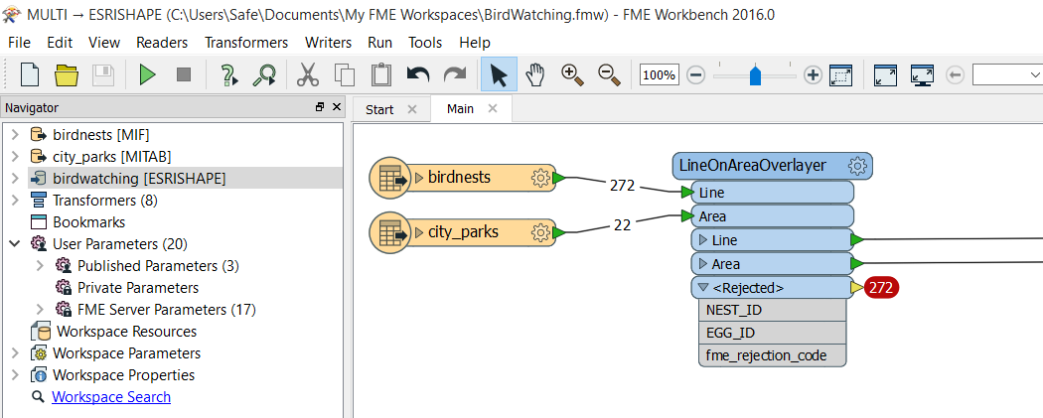1043x418 pixels.
Task: Expand birdnests [MIF] in Navigator
Action: pos(15,135)
